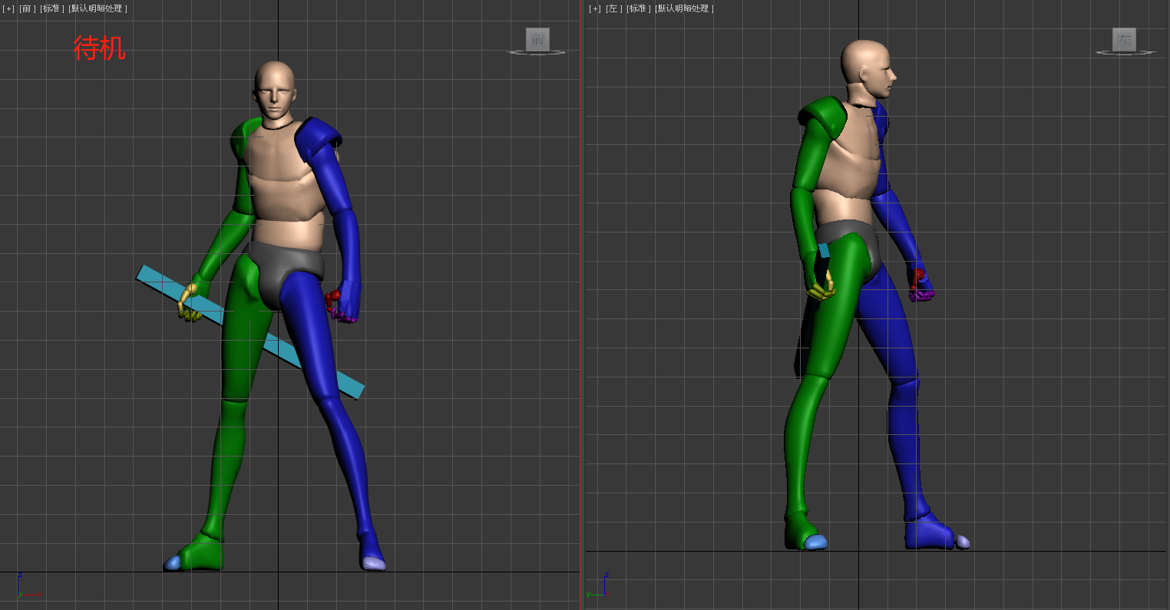Screen dimensions: 1170x610
Task: Click the compass ring under the 前 ViewCube
Action: click(x=537, y=53)
